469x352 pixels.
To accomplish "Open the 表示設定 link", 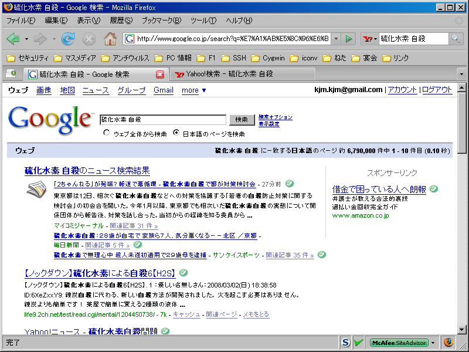I will 269,124.
